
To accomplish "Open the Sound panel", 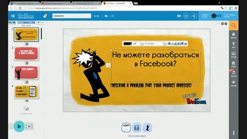I will 233,74.
